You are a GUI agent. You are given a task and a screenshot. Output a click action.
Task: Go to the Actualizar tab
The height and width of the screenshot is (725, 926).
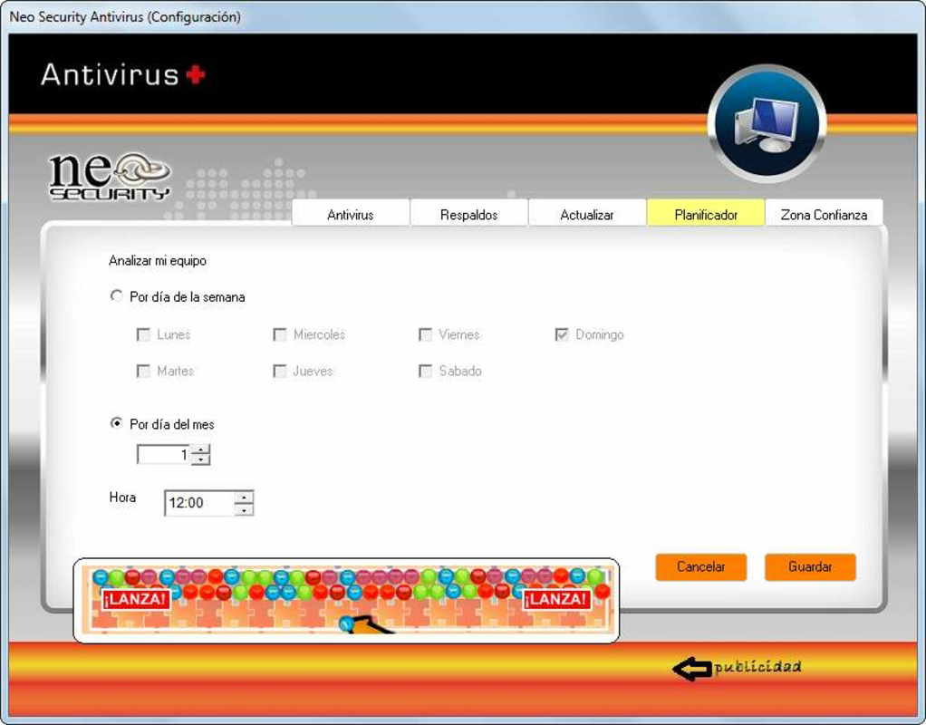coord(587,214)
